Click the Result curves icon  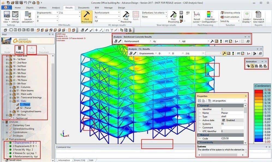[x=197, y=16]
